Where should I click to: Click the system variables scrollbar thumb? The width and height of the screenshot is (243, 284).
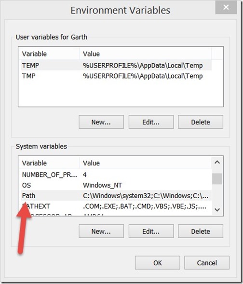[217, 179]
